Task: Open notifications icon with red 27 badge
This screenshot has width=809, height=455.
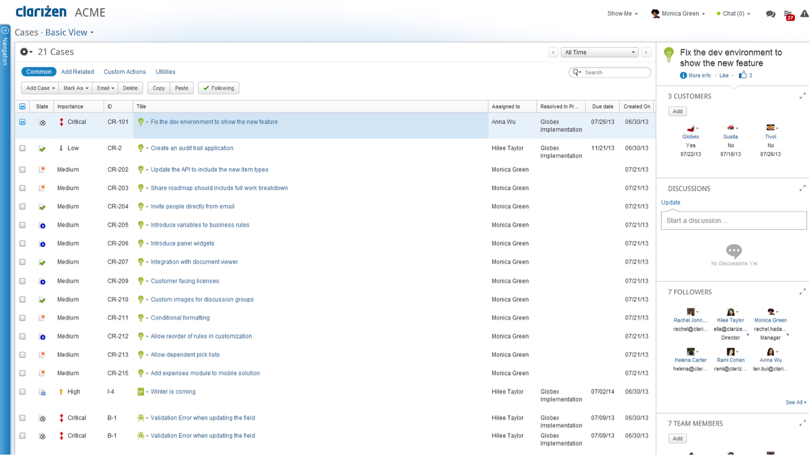Action: tap(789, 14)
